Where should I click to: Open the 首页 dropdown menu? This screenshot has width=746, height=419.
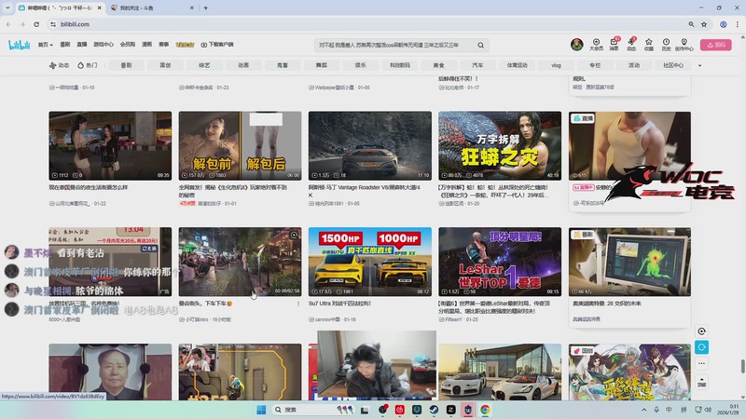click(x=45, y=45)
